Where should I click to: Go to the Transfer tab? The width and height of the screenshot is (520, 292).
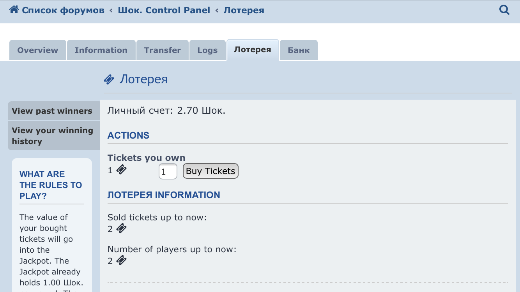tap(163, 50)
